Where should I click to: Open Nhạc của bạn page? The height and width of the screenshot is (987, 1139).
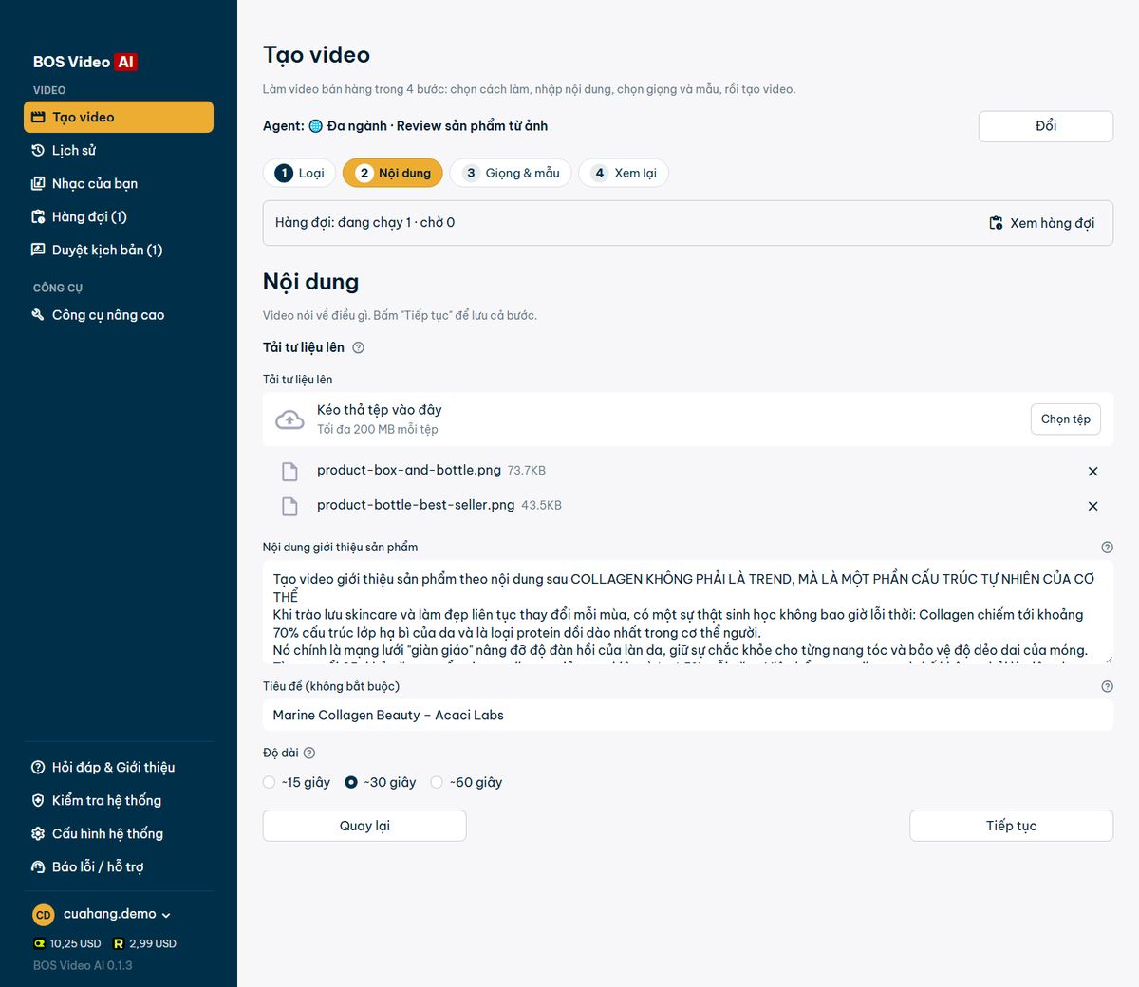pyautogui.click(x=119, y=183)
